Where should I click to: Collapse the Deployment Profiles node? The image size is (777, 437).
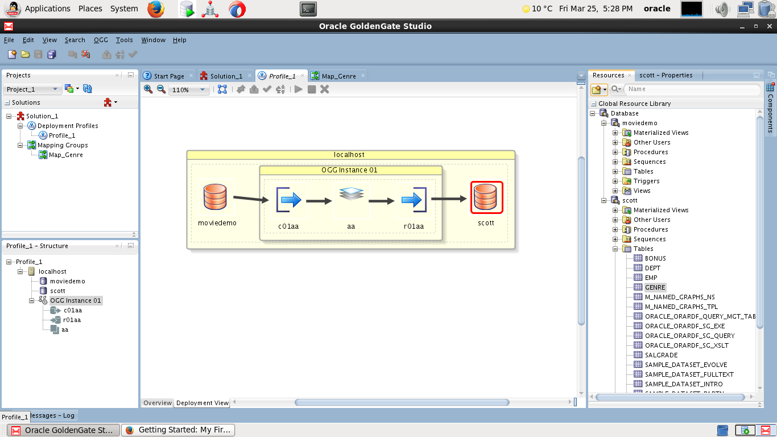tap(20, 126)
